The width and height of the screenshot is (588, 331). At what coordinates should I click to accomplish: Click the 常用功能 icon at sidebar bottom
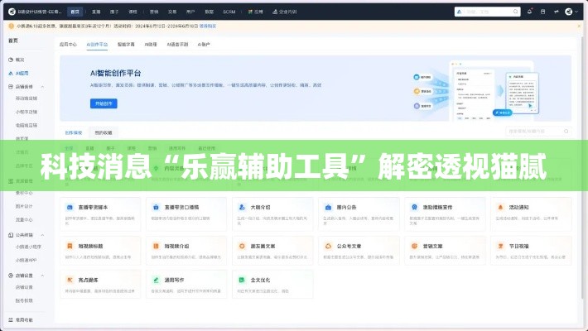[11, 319]
